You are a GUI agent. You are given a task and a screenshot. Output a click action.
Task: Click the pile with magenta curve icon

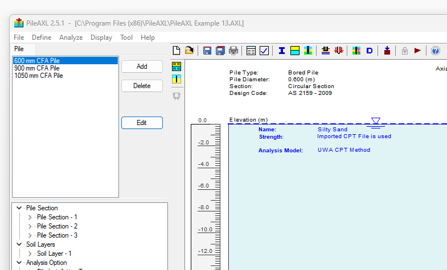tap(356, 51)
